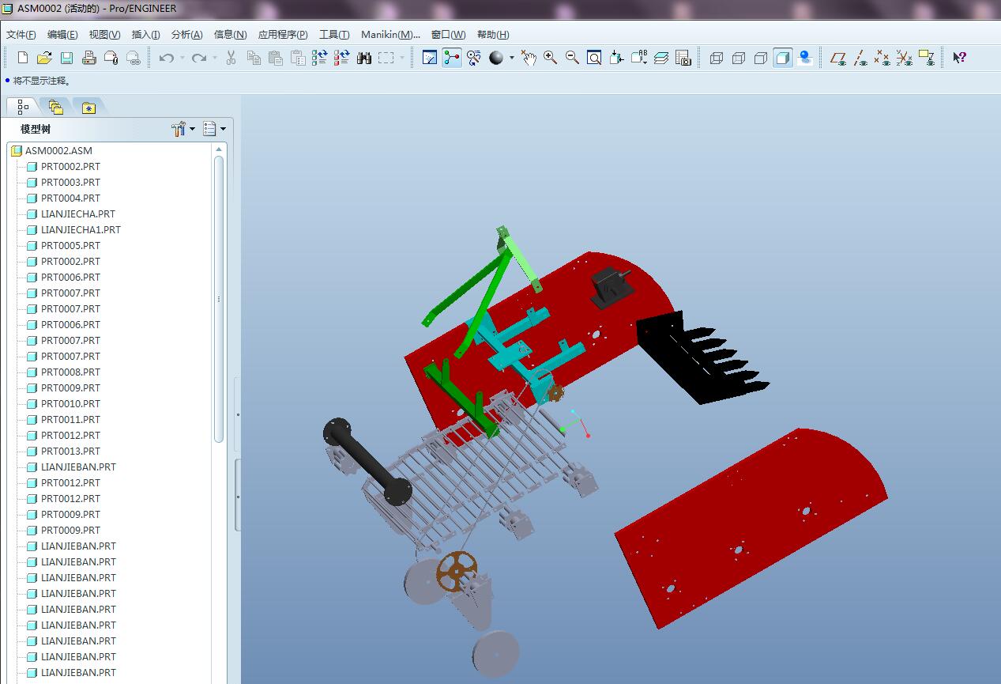Select Shading display style

click(x=783, y=58)
